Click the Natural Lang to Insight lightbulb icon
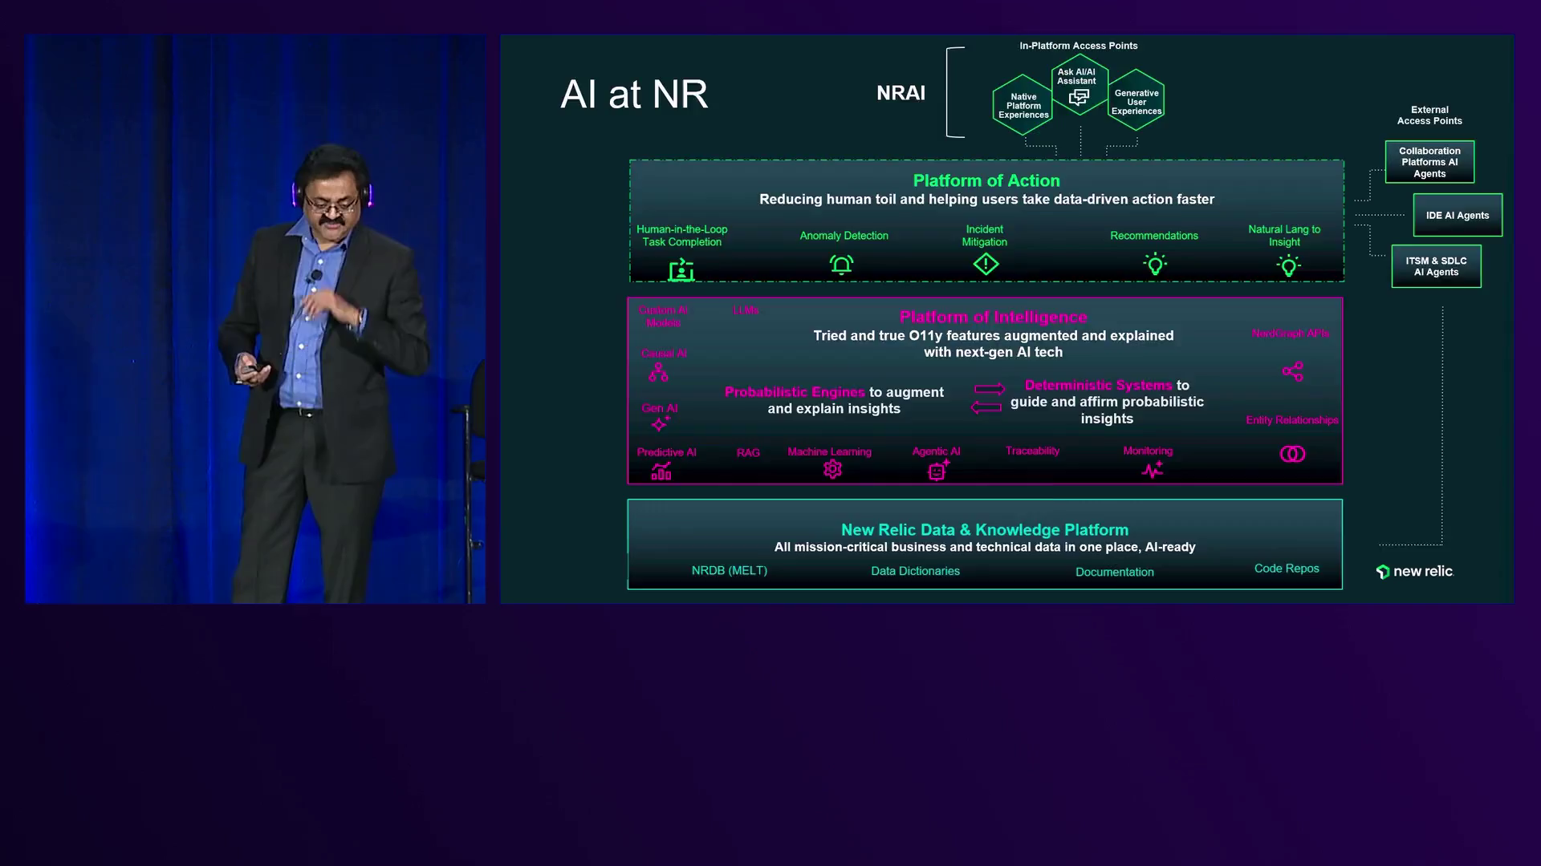Image resolution: width=1541 pixels, height=866 pixels. coord(1288,265)
